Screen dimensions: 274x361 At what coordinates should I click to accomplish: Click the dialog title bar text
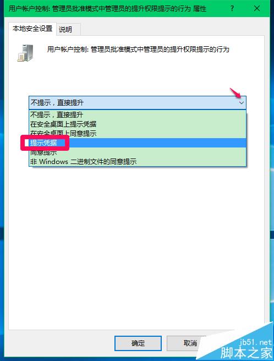(107, 9)
